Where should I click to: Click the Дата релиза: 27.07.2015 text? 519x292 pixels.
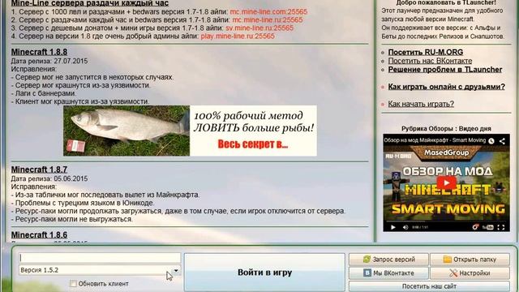coord(49,62)
